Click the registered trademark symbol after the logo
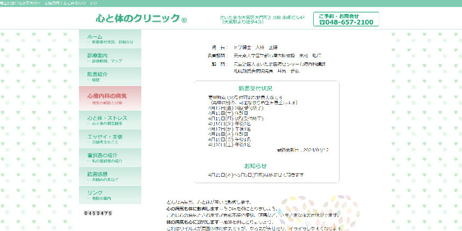 pyautogui.click(x=184, y=20)
